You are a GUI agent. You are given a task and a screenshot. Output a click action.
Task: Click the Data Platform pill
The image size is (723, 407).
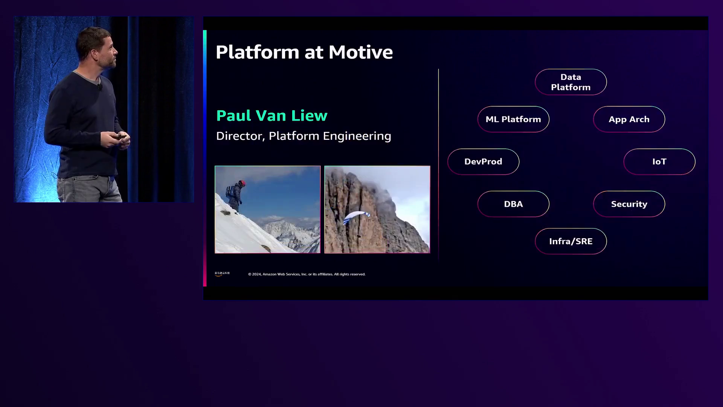(570, 82)
